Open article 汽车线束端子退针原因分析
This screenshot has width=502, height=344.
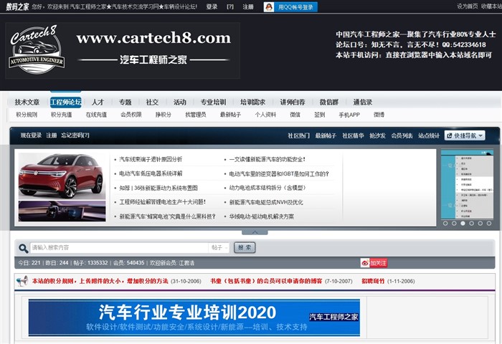(151, 159)
